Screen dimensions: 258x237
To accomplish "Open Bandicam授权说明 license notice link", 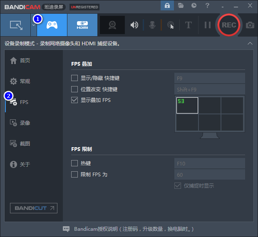I will point(134,229).
